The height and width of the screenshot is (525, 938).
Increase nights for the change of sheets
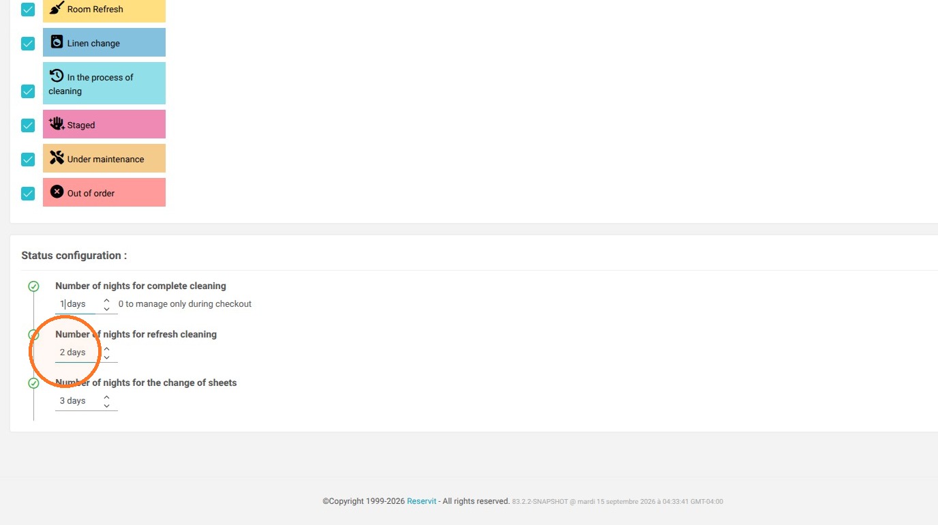pos(106,397)
